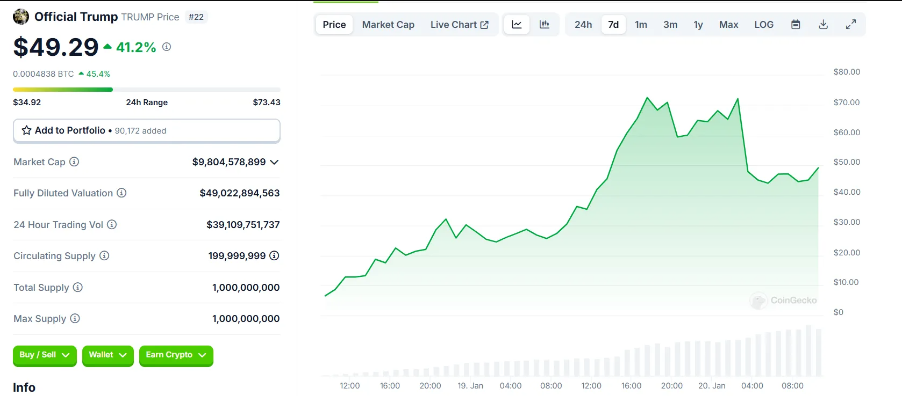Screen dimensions: 902x396
Task: Select the 3m time range
Action: pyautogui.click(x=670, y=25)
